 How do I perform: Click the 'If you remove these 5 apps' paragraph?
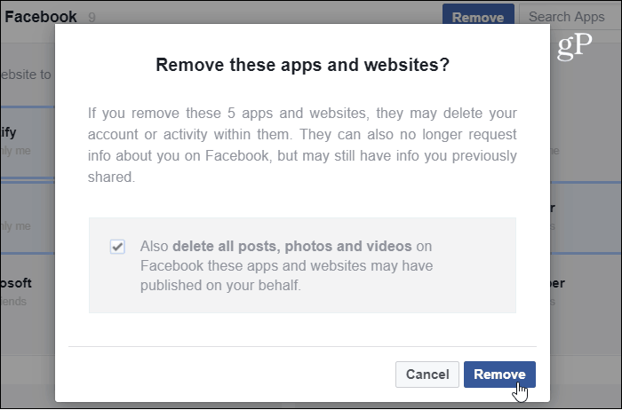pos(302,145)
